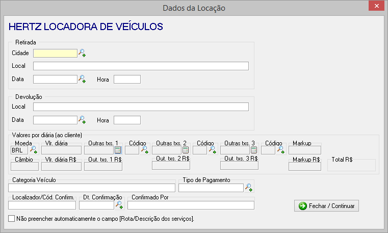Open lookup for Tipo de Pagamento
This screenshot has width=388, height=233.
[249, 188]
